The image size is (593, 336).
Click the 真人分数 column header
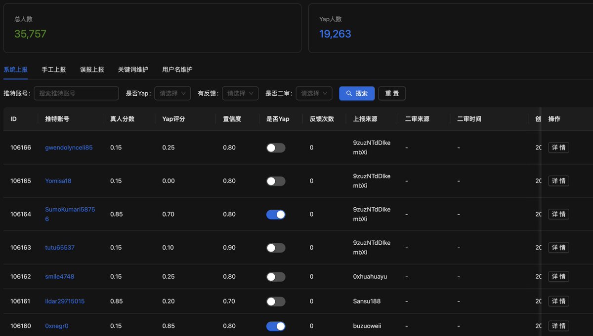122,119
